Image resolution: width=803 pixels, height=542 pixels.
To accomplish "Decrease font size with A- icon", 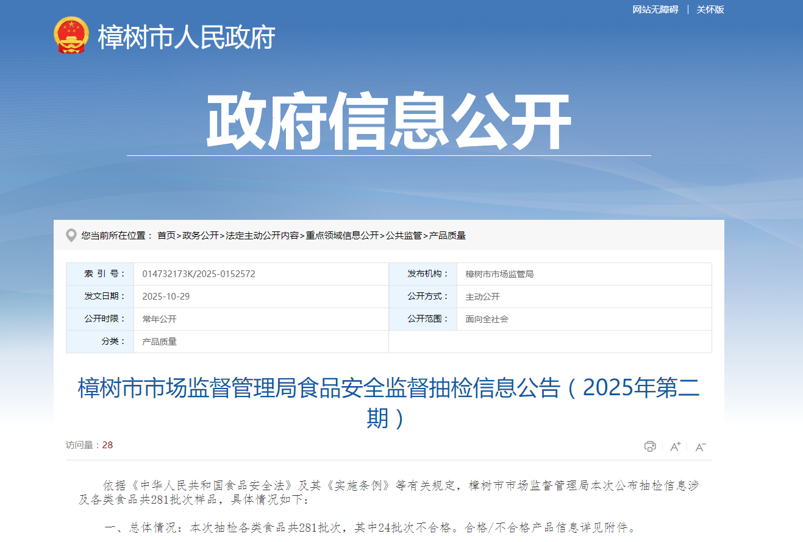I will [700, 446].
